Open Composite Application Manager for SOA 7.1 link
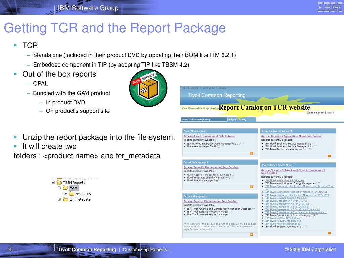This screenshot has height=258, width=344. pyautogui.click(x=296, y=192)
